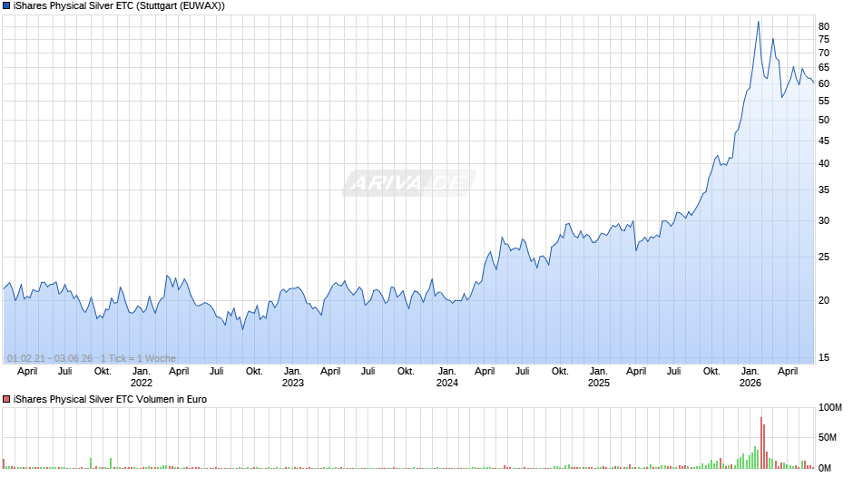Image resolution: width=853 pixels, height=477 pixels.
Task: Click the price axis value 50
Action: coord(824,121)
